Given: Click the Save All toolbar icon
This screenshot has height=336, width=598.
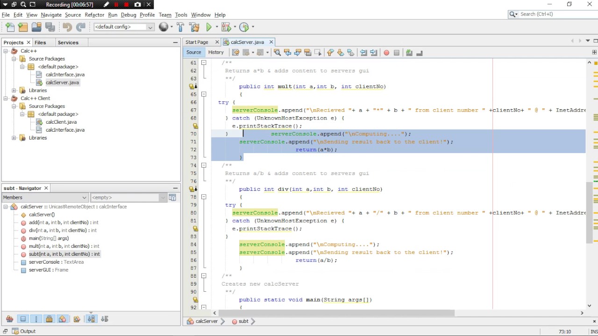Looking at the screenshot, I should [50, 27].
